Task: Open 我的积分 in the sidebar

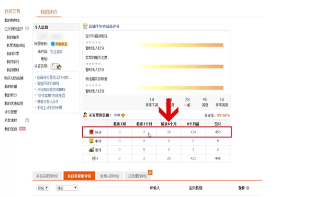Action: click(x=11, y=95)
